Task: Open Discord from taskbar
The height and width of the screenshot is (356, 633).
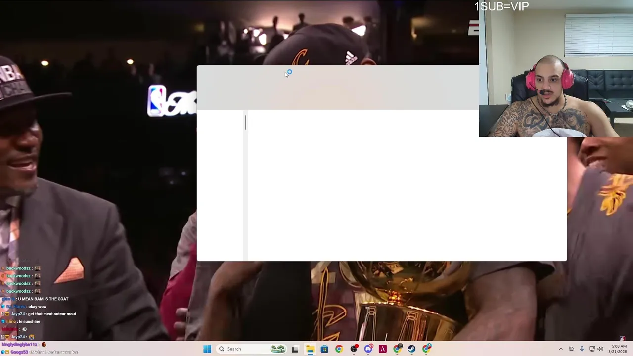Action: tap(368, 349)
